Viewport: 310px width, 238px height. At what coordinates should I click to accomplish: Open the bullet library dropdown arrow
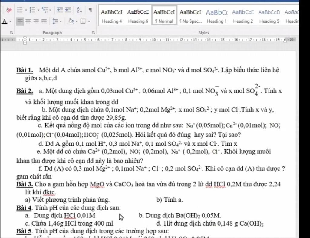[26, 10]
